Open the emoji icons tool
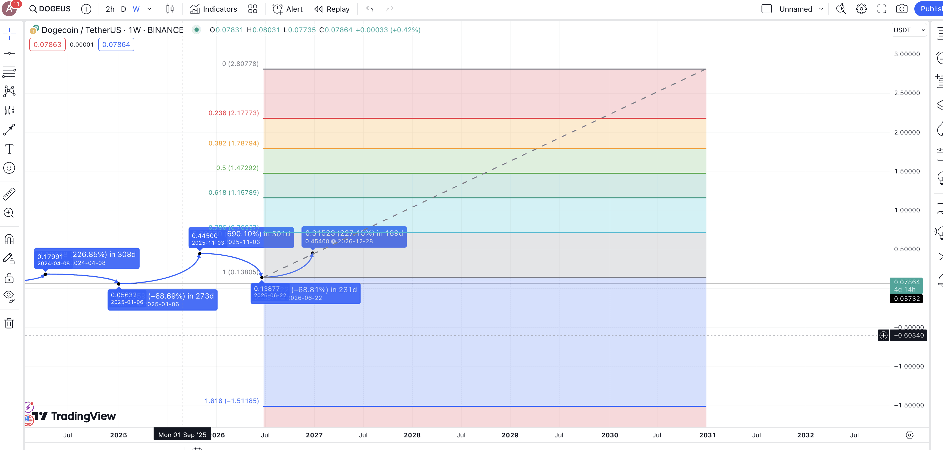Screen dimensions: 943x450 [9, 168]
